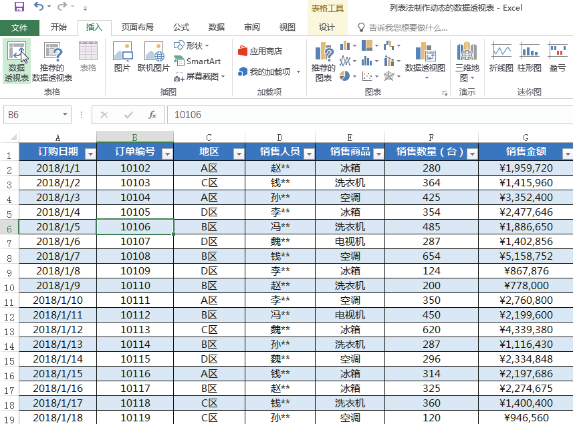Open the File (文件) tab

point(19,28)
